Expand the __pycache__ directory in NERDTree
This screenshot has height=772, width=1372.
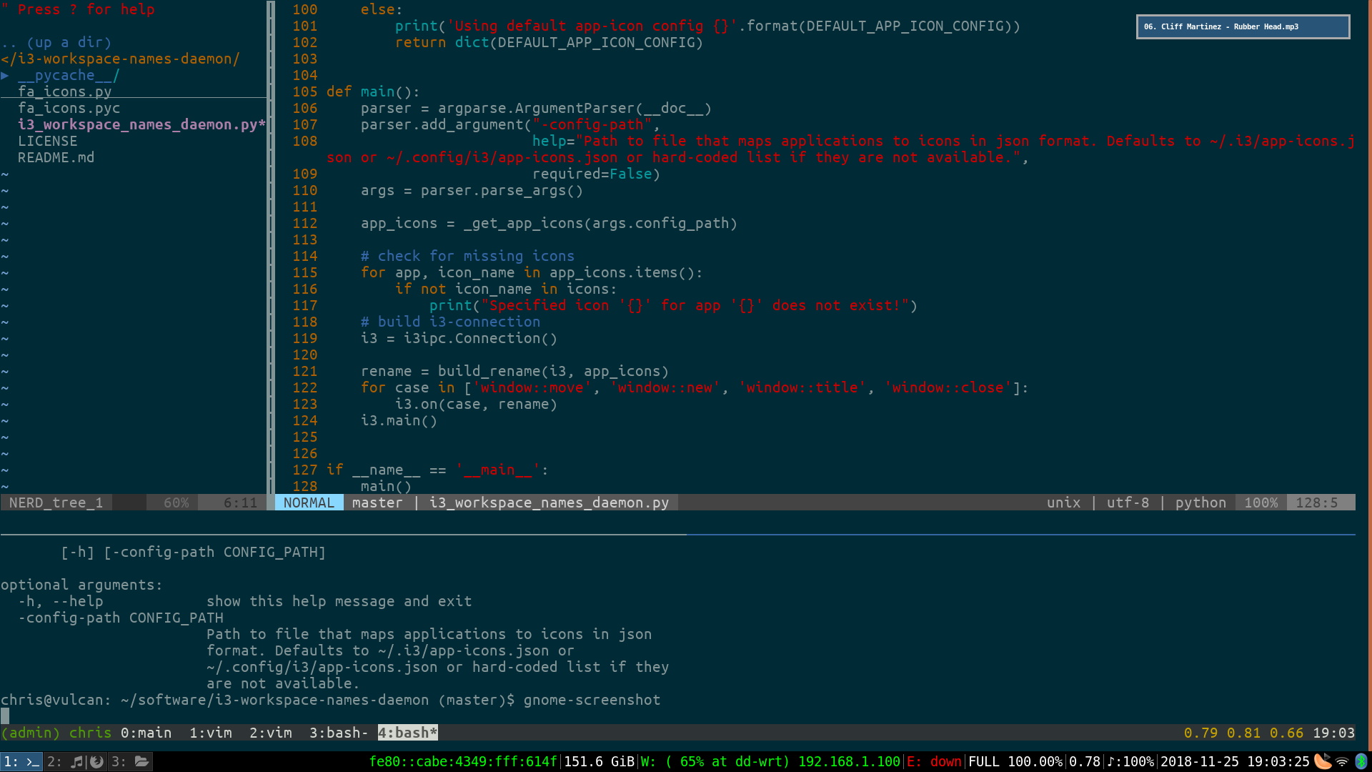pos(68,76)
